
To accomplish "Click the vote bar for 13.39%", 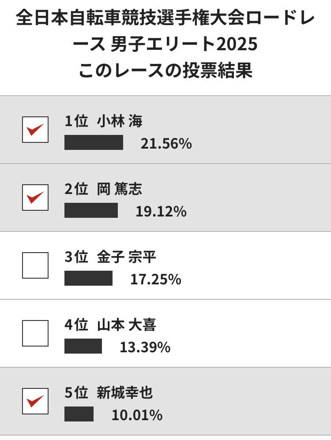I will click(83, 346).
